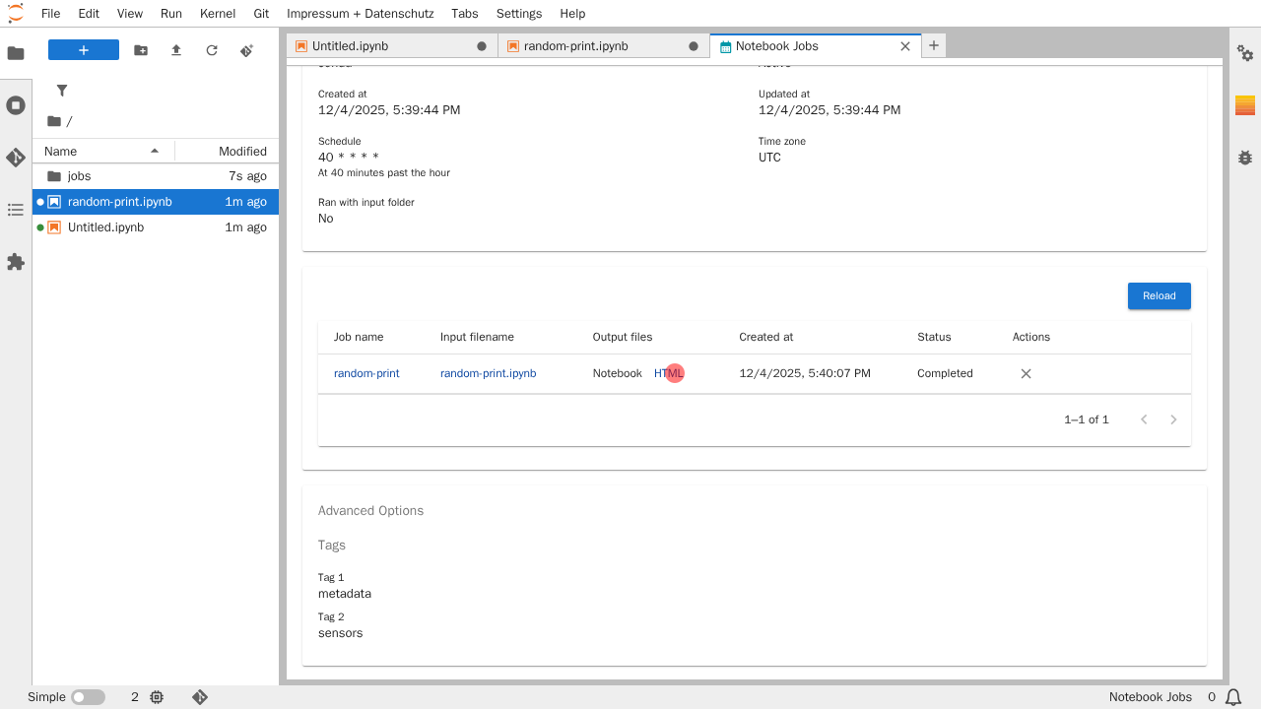The width and height of the screenshot is (1261, 709).
Task: Open the Running Terminals and Kernels sidebar
Action: coord(16,105)
